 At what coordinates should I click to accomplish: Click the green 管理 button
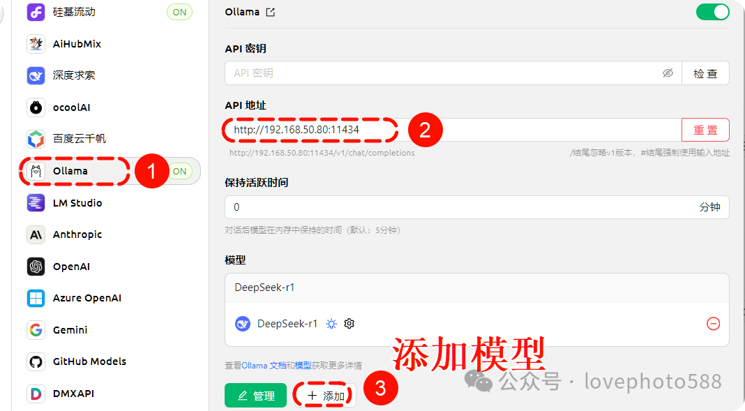point(255,396)
